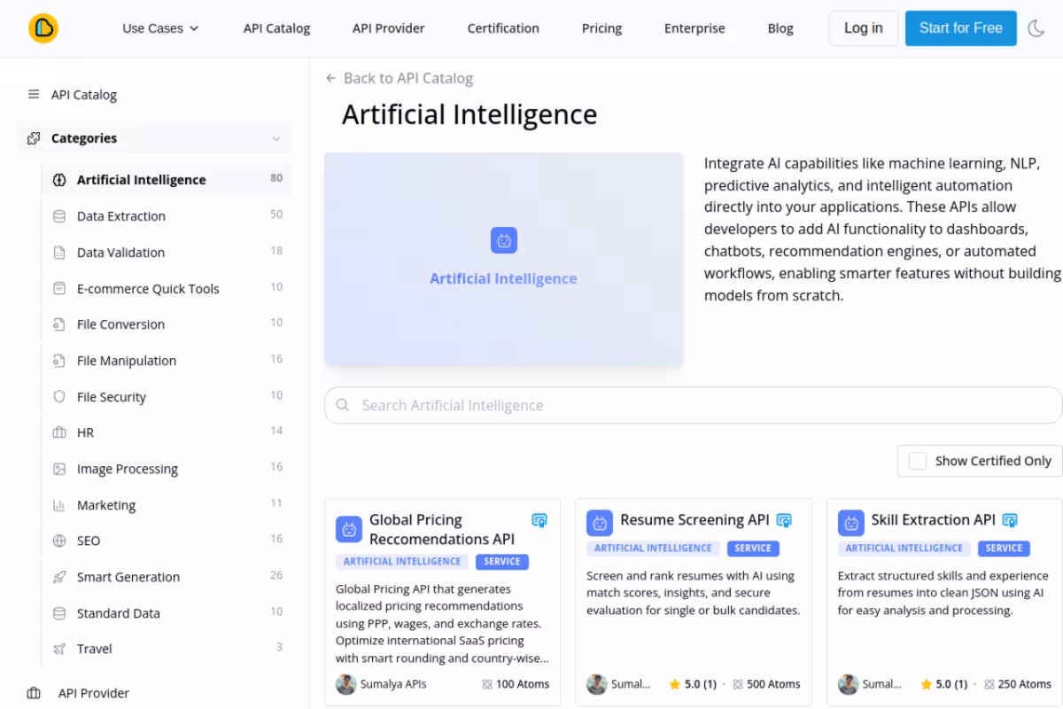Open the Pricing page
1063x709 pixels.
point(601,28)
